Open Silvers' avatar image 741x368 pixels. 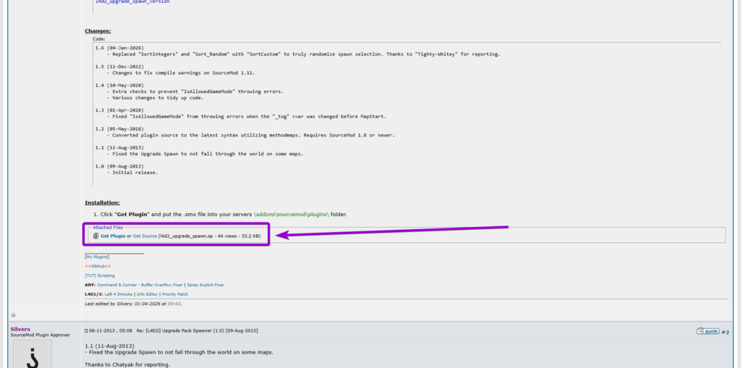point(32,354)
